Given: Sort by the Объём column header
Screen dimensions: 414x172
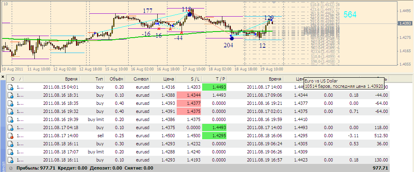Looking at the screenshot, I should click(x=118, y=79).
